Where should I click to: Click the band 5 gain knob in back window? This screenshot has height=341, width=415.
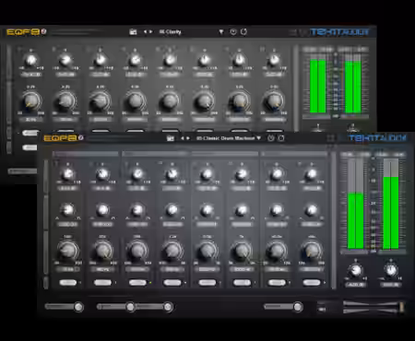170,60
